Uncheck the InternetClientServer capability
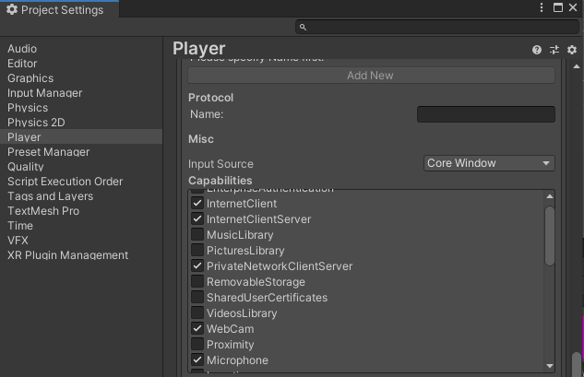584x377 pixels. 197,219
